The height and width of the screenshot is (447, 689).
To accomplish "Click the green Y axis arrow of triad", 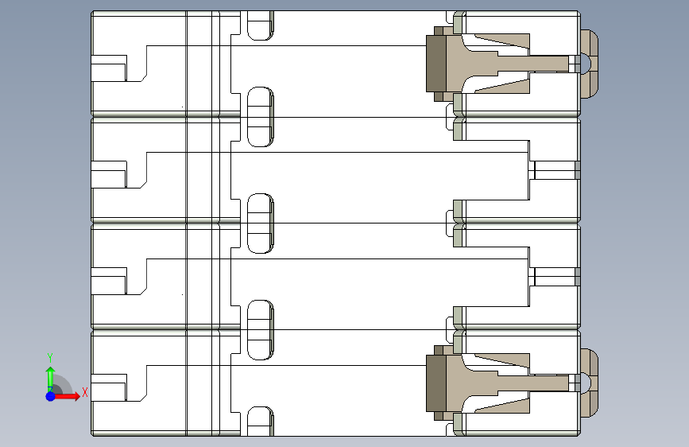I will tap(51, 379).
